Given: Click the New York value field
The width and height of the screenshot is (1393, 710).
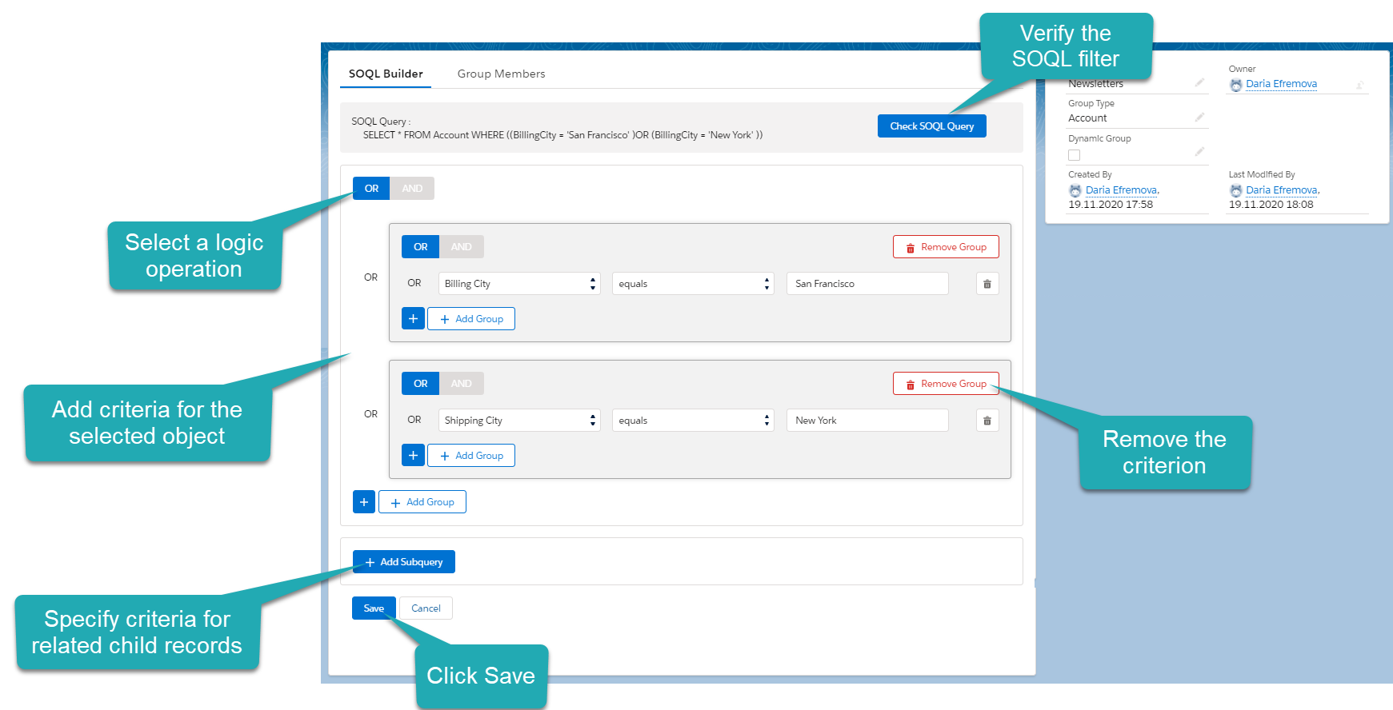Looking at the screenshot, I should (x=867, y=421).
